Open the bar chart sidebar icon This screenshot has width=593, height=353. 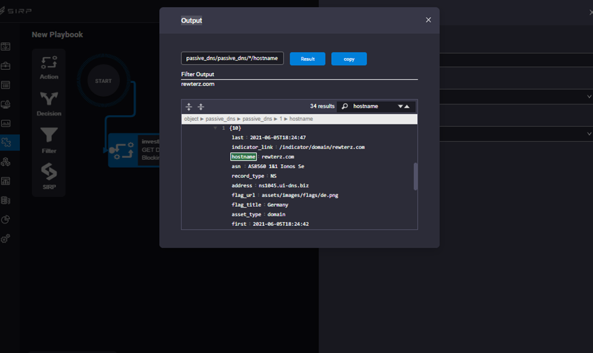coord(6,123)
